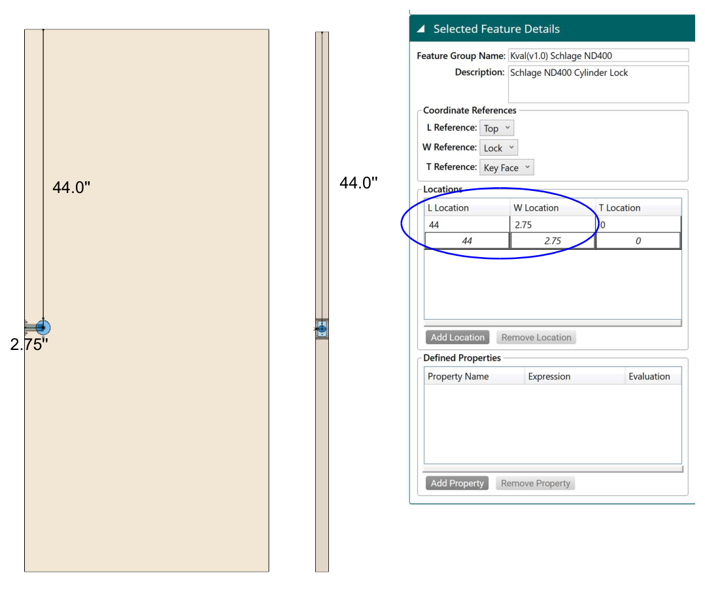This screenshot has width=705, height=592.
Task: Select the lock feature on door edge view
Action: tap(322, 329)
